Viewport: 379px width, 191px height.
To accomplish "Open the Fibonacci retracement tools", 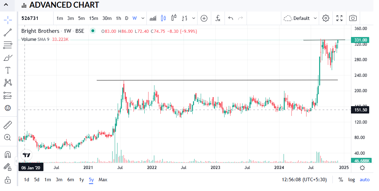I will point(8,45).
